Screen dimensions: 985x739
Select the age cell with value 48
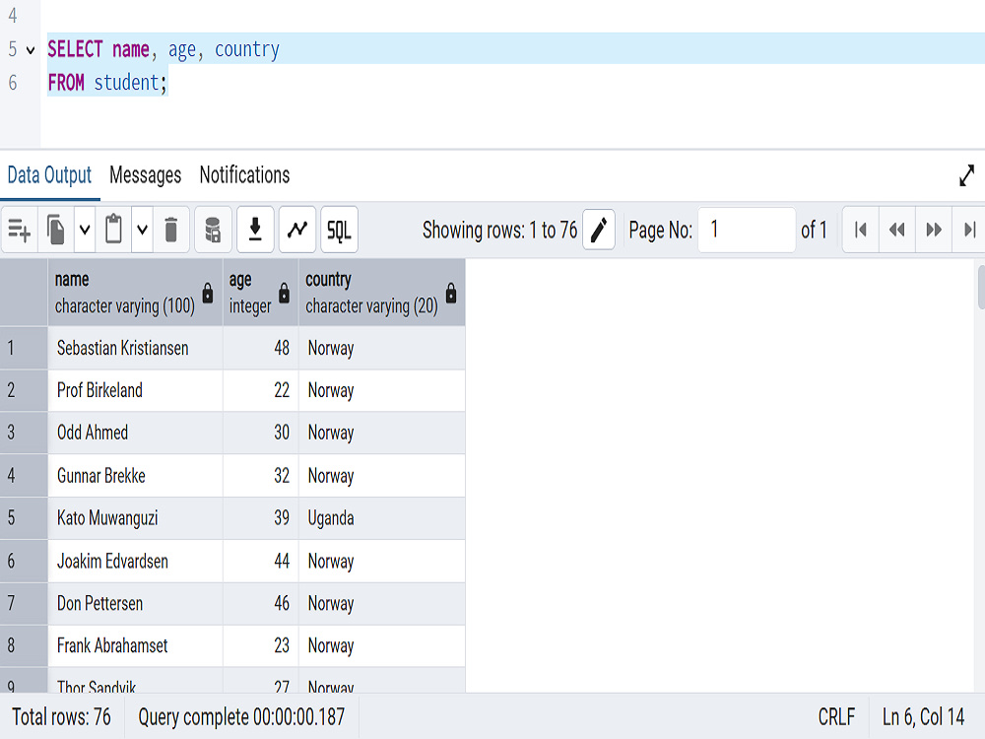pyautogui.click(x=261, y=348)
